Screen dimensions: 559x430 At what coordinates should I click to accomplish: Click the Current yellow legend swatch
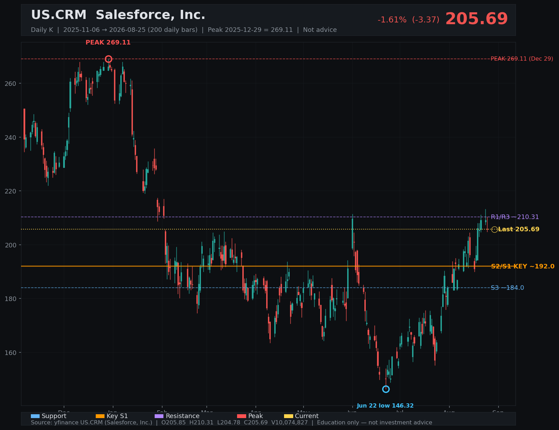pos(288,416)
